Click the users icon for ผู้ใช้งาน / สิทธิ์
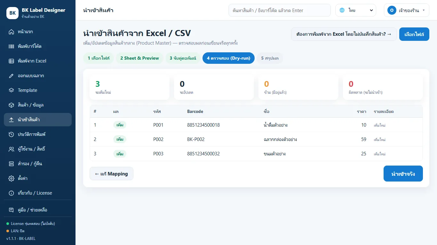Viewport: 437px width, 245px height. click(x=12, y=149)
